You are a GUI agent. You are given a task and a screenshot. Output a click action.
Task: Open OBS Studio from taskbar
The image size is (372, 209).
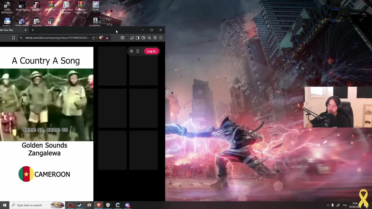click(70, 205)
